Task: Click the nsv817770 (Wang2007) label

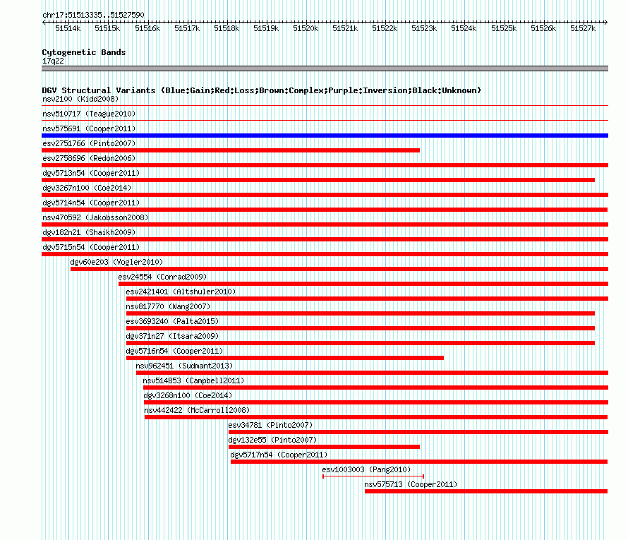Action: (x=168, y=306)
